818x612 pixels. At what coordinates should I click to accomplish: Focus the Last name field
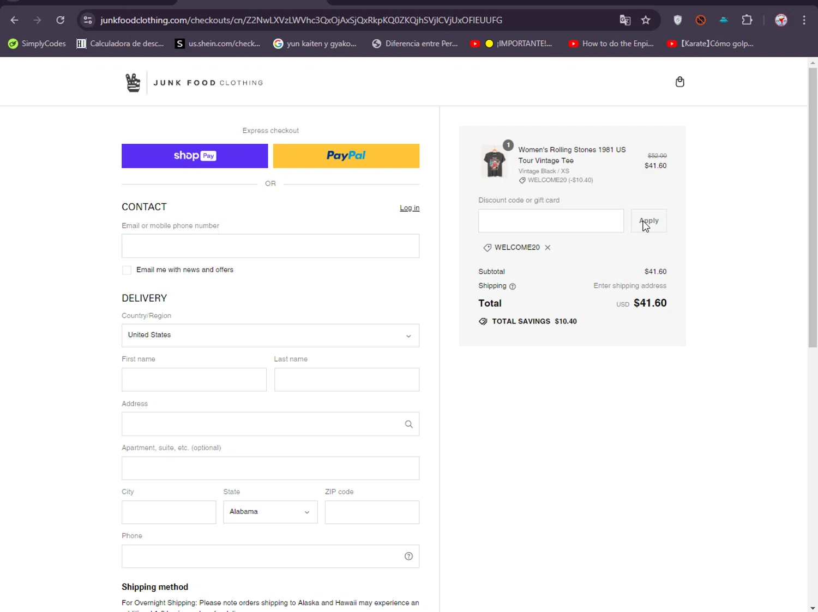[x=347, y=380]
